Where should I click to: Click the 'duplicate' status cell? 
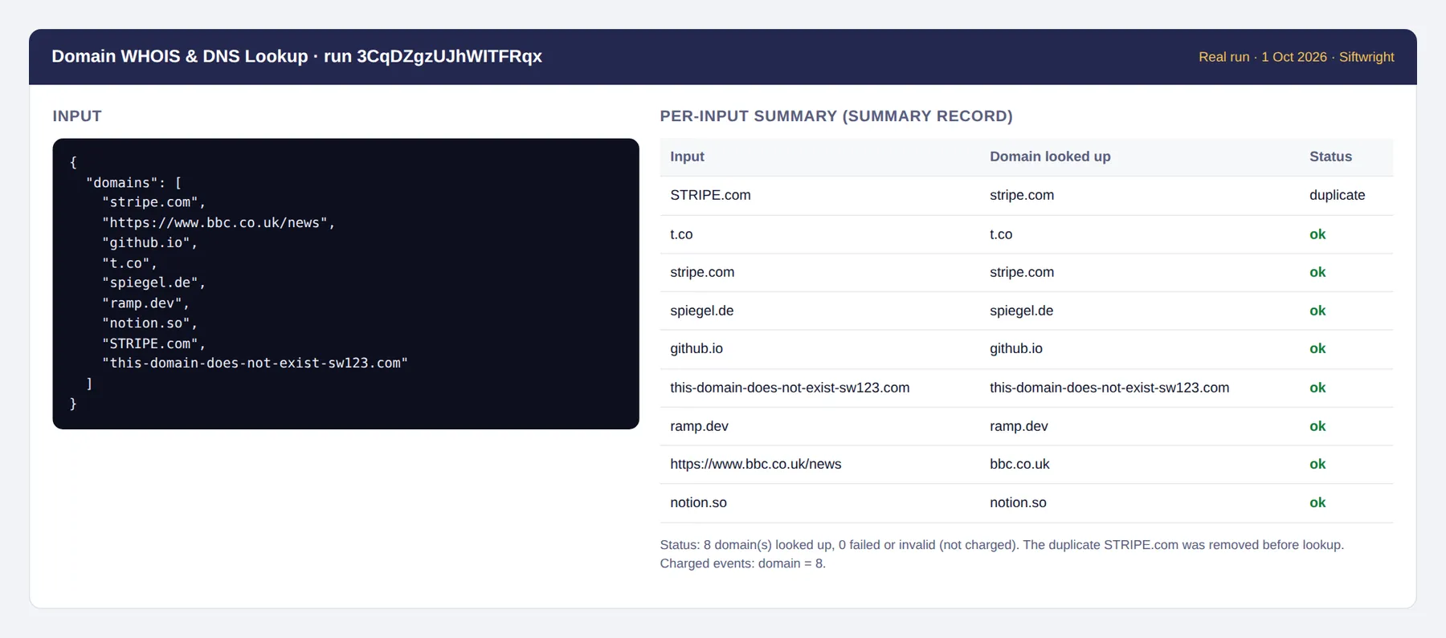point(1338,195)
